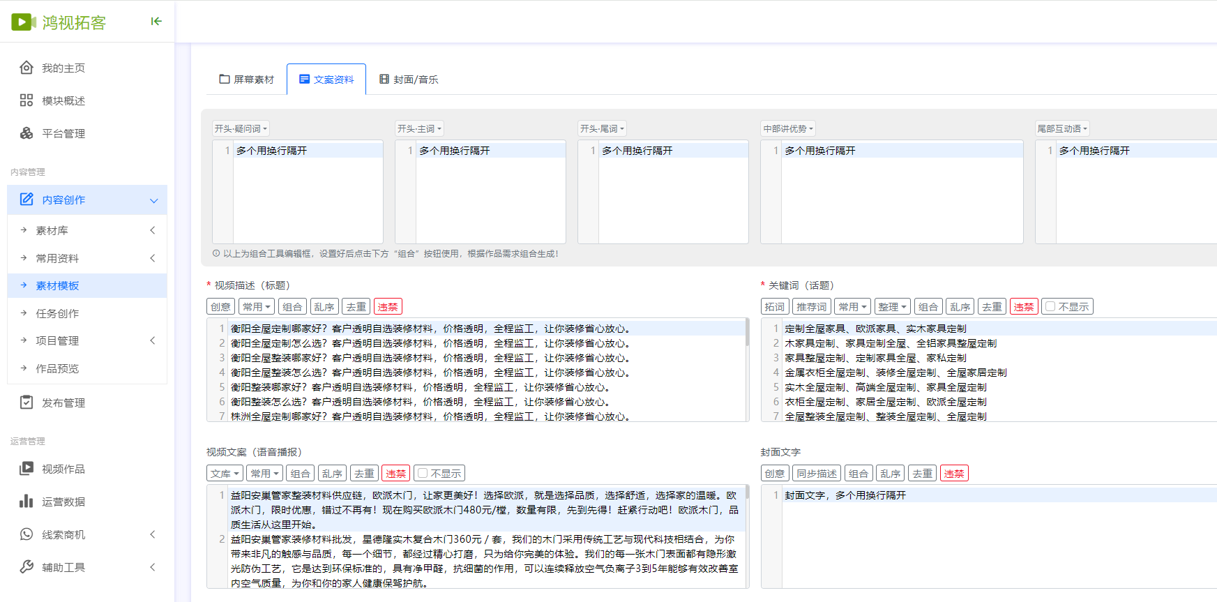Click the document icon on 文案资料 tab

(304, 80)
